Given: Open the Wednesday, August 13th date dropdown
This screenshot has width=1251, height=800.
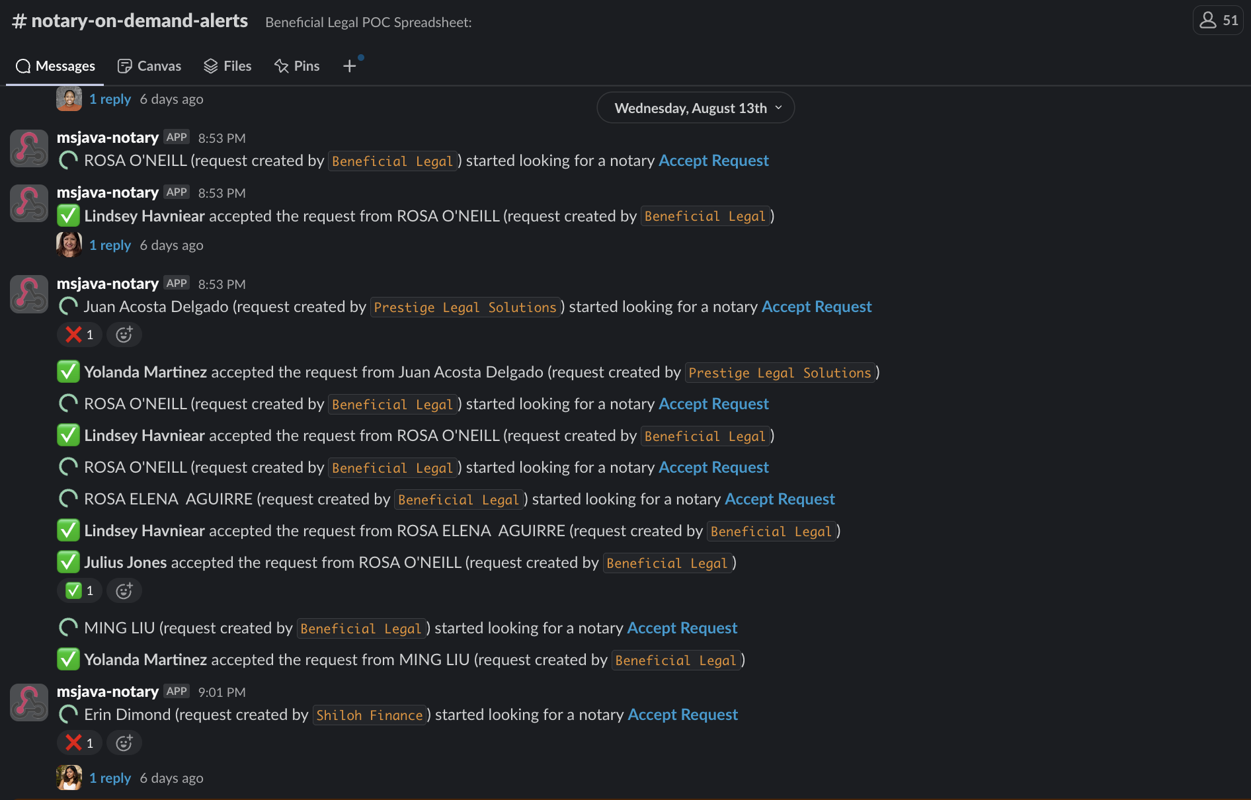Looking at the screenshot, I should pyautogui.click(x=694, y=107).
